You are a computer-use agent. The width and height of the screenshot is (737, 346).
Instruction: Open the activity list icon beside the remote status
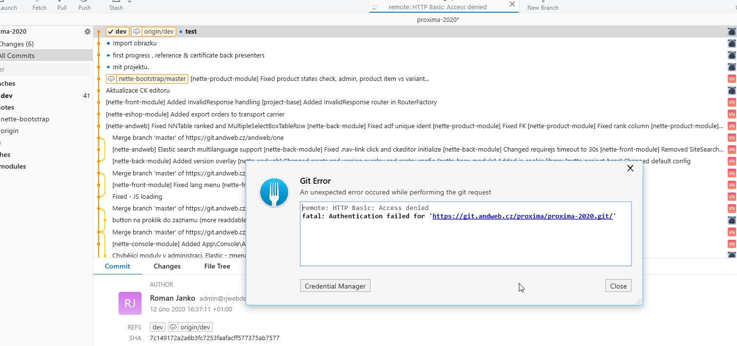pyautogui.click(x=375, y=7)
